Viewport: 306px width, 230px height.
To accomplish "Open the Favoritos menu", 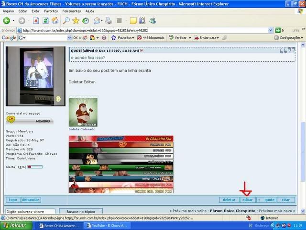I will (51, 11).
